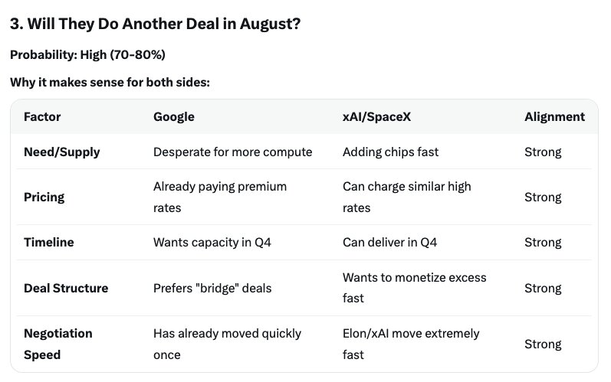
Task: Click 'Can charge similar high rates' cell
Action: click(407, 198)
